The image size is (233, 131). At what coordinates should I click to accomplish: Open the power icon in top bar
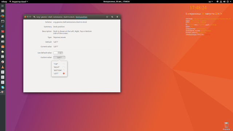(228, 1)
